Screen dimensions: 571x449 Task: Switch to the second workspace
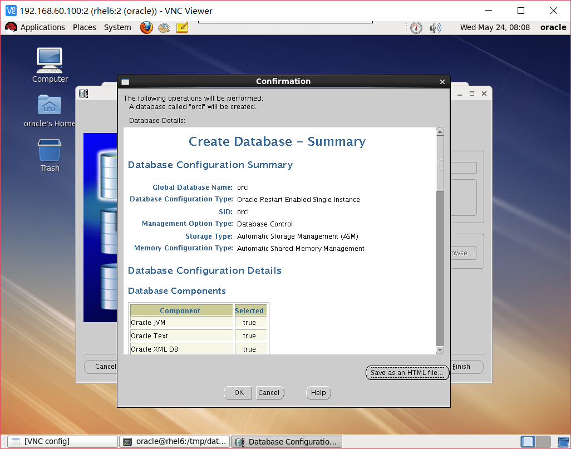pos(543,441)
